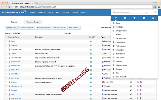Open the resource groups folder tab in popup
The image size is (161, 100).
[125, 18]
